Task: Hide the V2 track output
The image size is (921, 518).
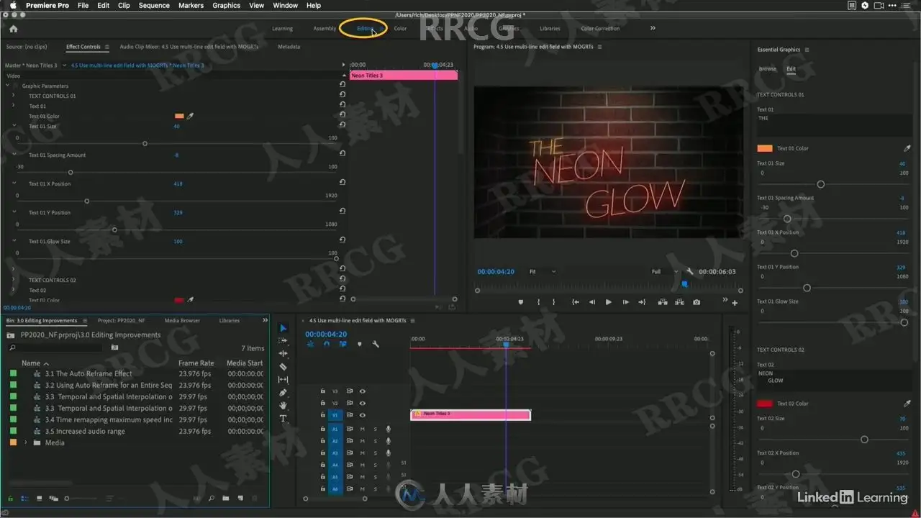Action: (363, 404)
